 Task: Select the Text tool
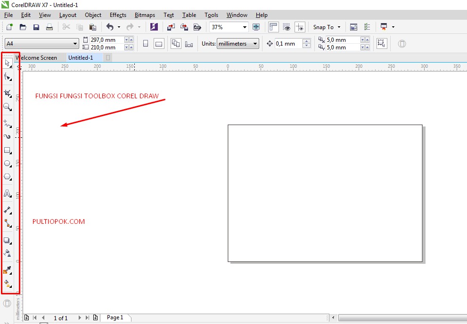click(x=8, y=194)
